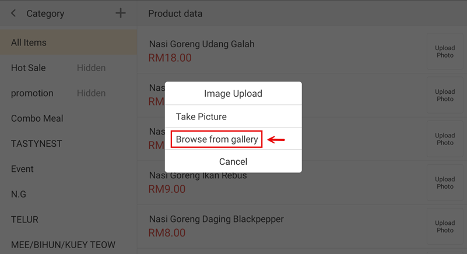The height and width of the screenshot is (254, 467).
Task: Select the Combo Meal category
Action: [37, 118]
